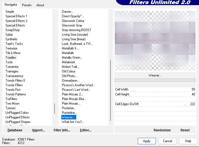Select the Sybia category

(9, 35)
